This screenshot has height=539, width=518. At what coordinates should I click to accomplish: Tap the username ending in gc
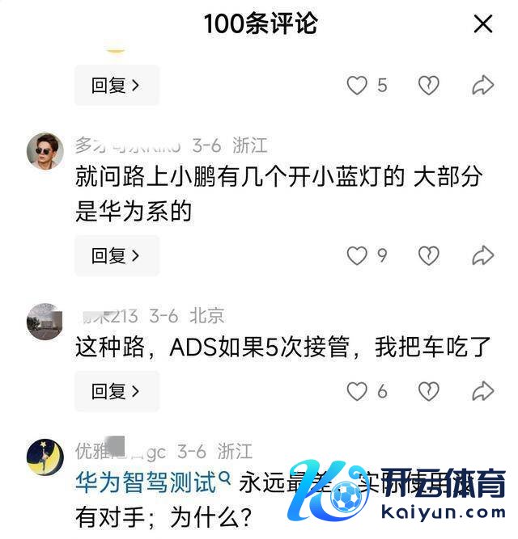[x=121, y=451]
